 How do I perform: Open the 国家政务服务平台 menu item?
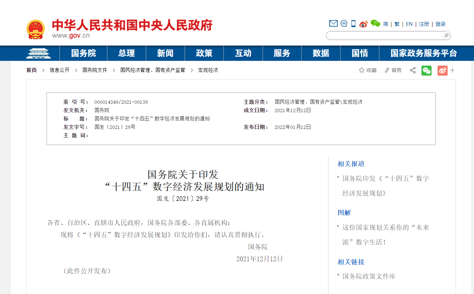click(x=423, y=53)
